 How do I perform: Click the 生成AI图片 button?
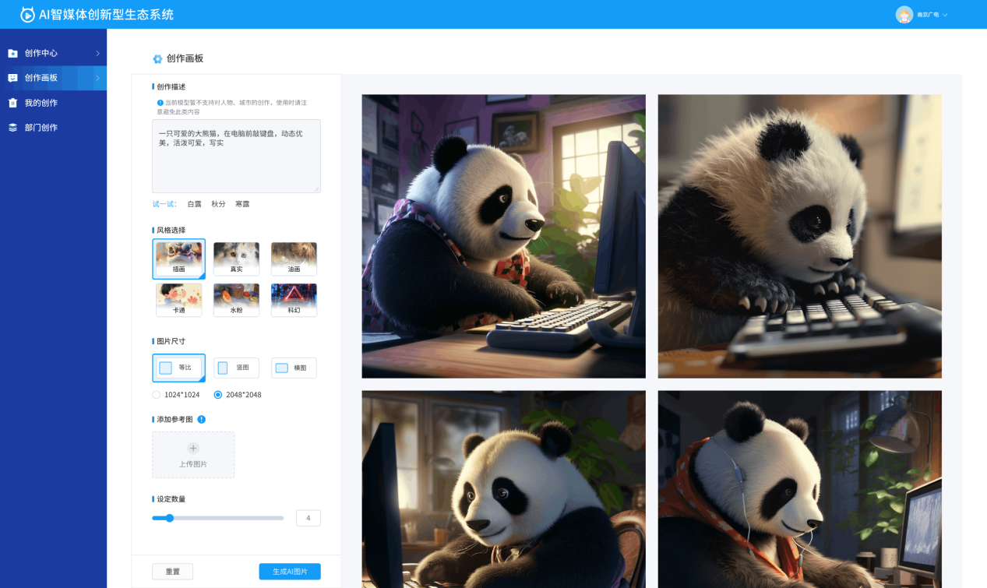pos(290,572)
